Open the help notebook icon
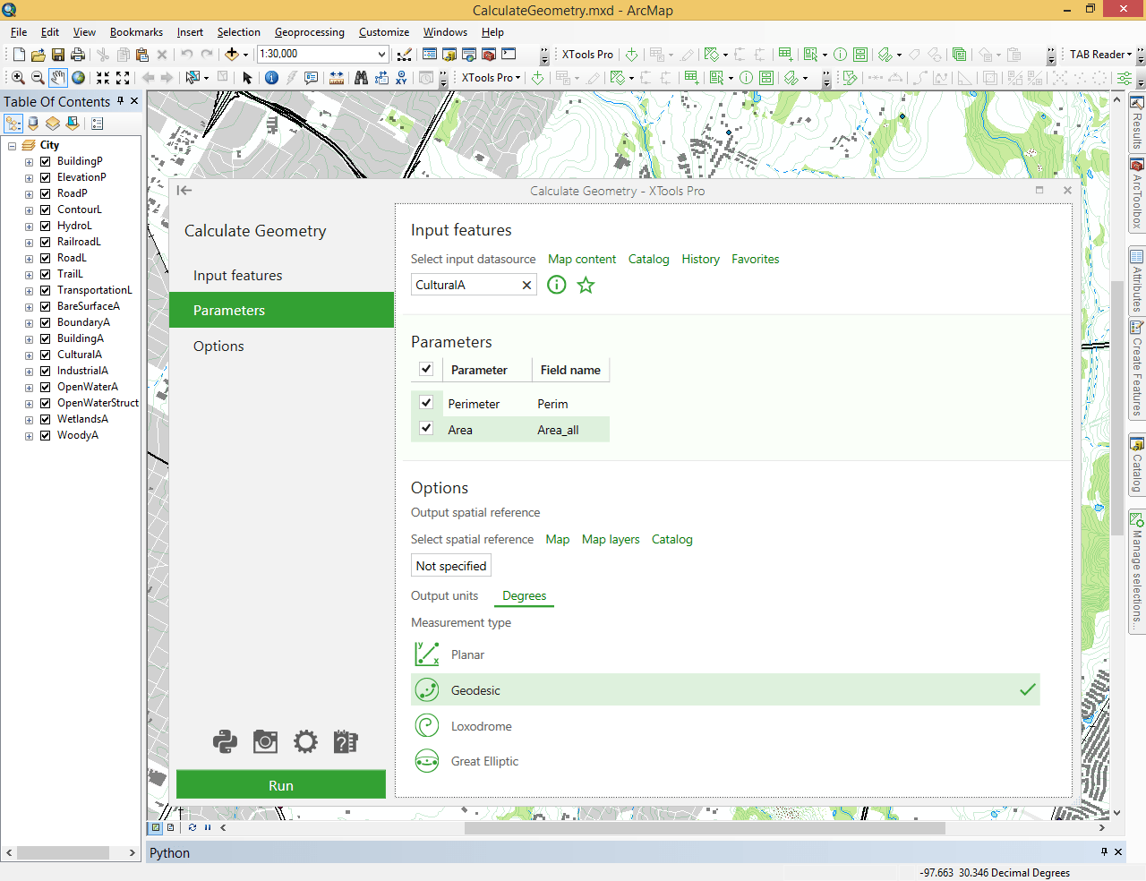Image resolution: width=1146 pixels, height=881 pixels. (346, 741)
